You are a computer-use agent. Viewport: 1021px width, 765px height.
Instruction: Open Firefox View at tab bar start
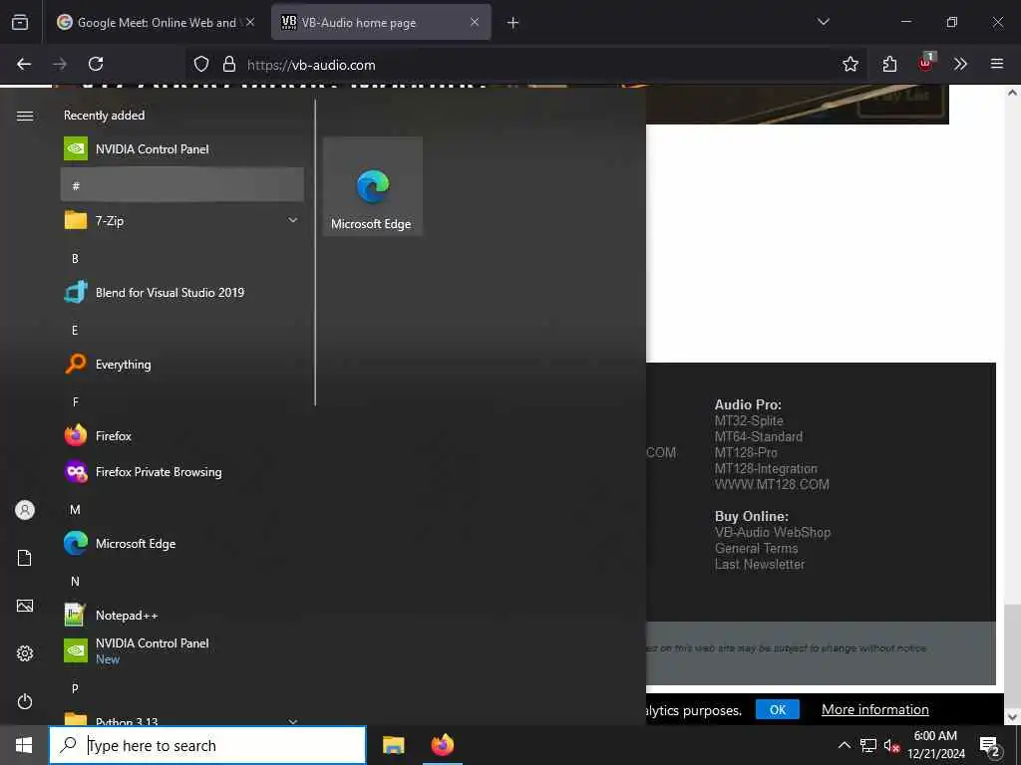tap(20, 23)
